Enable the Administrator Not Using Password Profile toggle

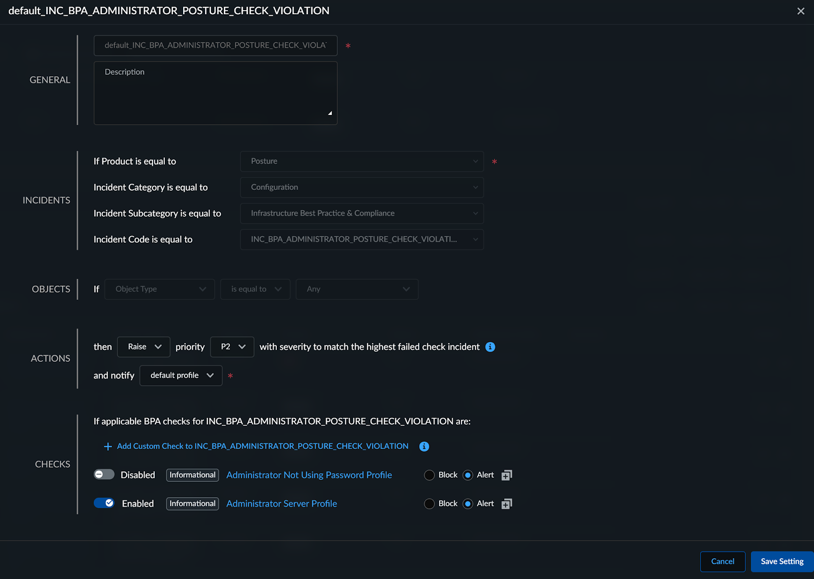[x=104, y=475]
